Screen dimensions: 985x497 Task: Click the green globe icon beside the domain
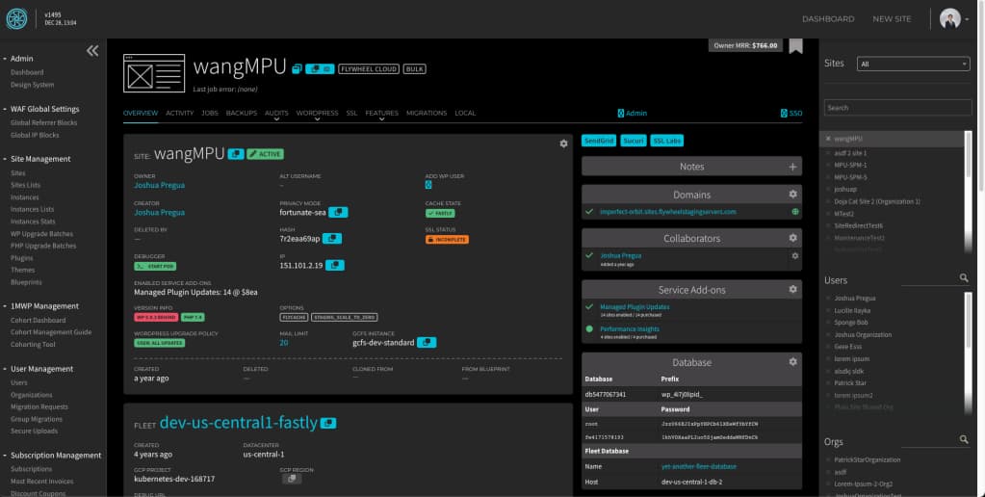(x=795, y=212)
